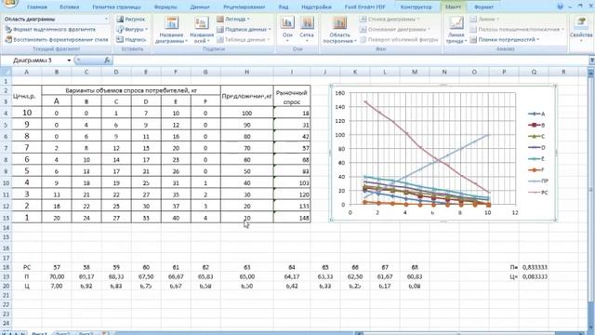Click the Сетка gridlines button

pyautogui.click(x=307, y=29)
